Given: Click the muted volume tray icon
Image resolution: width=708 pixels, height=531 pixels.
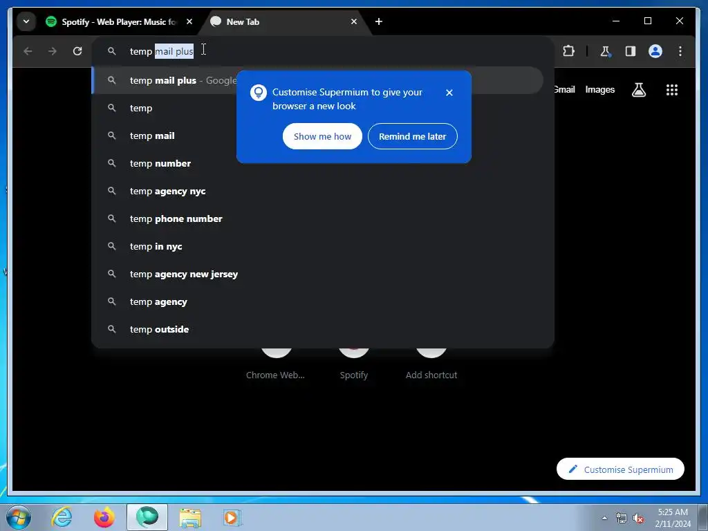Looking at the screenshot, I should tap(638, 518).
